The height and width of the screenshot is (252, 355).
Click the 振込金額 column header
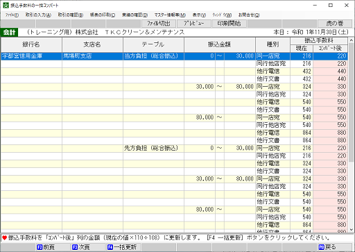coord(220,44)
